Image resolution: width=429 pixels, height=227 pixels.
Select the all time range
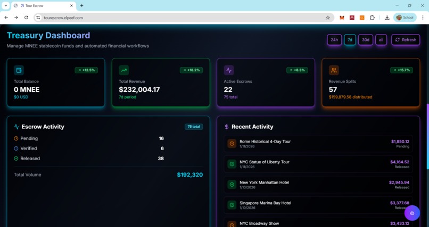point(381,40)
